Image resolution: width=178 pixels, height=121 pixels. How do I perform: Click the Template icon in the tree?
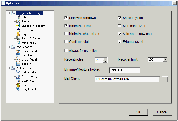[18, 85]
